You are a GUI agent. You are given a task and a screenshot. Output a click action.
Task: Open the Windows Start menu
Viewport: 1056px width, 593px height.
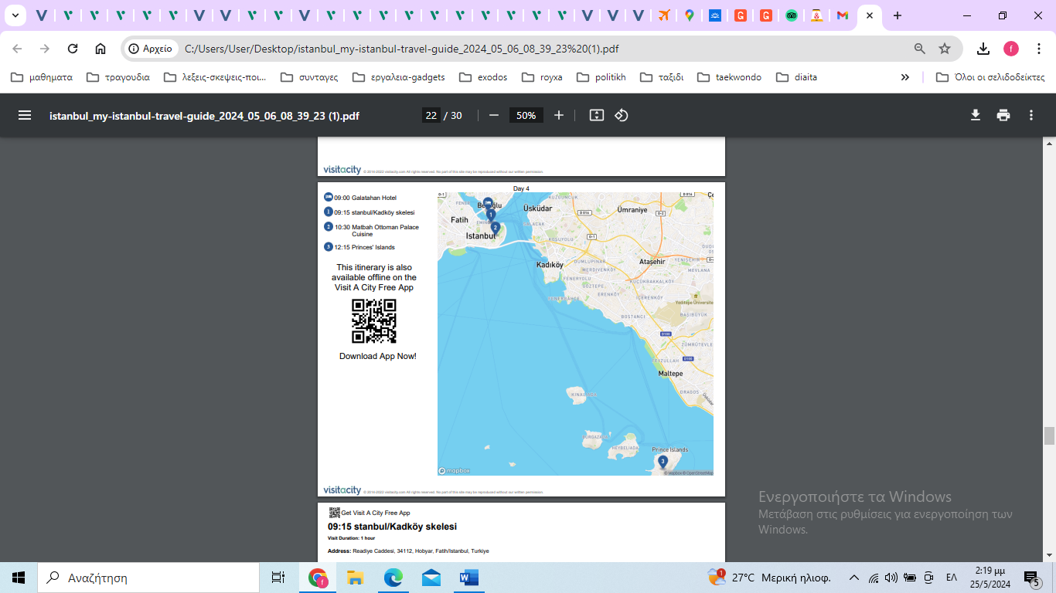[x=19, y=578]
